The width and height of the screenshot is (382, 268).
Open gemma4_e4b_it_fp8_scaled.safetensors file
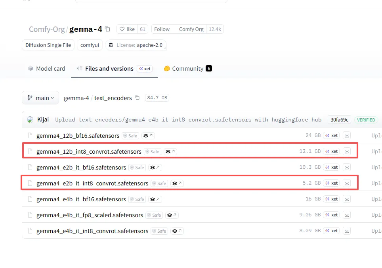point(90,215)
